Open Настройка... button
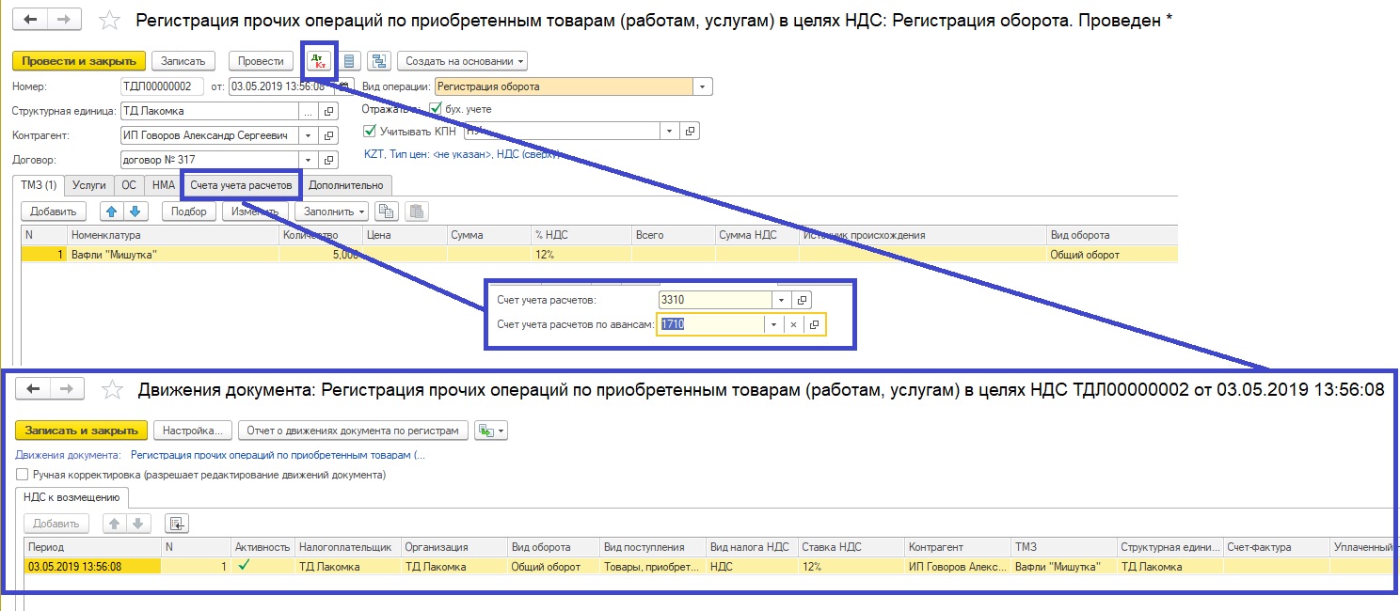 192,431
